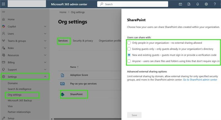Open Viva settings item
221x120 pixels.
click(x=10, y=106)
